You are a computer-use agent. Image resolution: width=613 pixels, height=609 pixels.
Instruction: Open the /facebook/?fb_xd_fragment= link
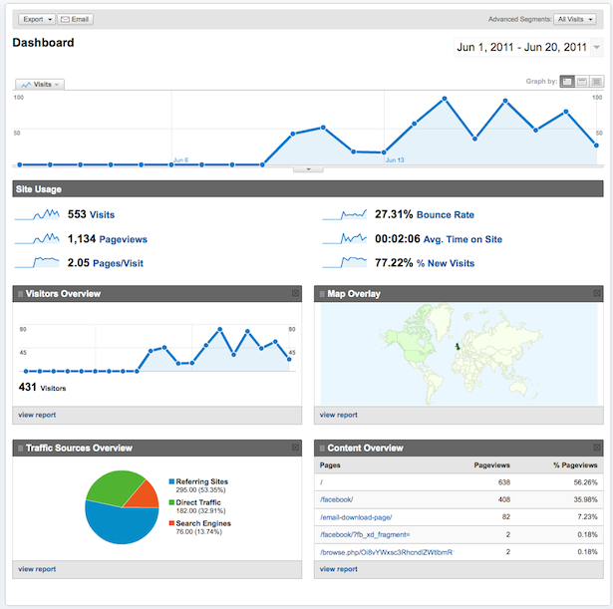pos(365,534)
